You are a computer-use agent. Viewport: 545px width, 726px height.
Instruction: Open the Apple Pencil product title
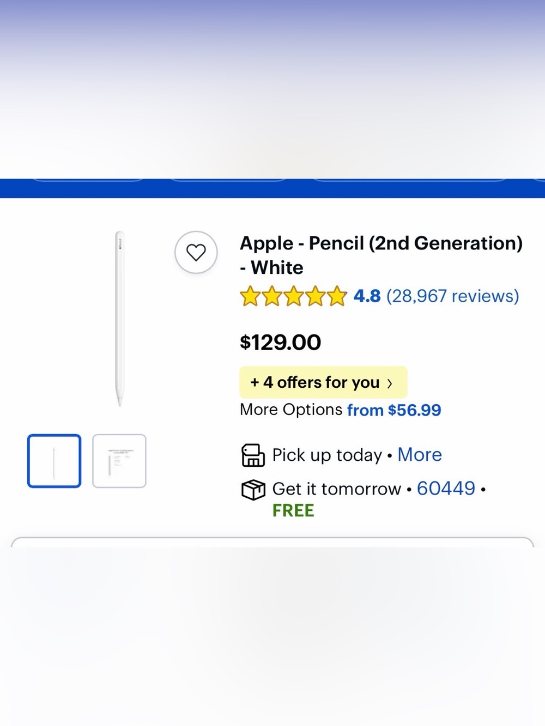point(381,255)
